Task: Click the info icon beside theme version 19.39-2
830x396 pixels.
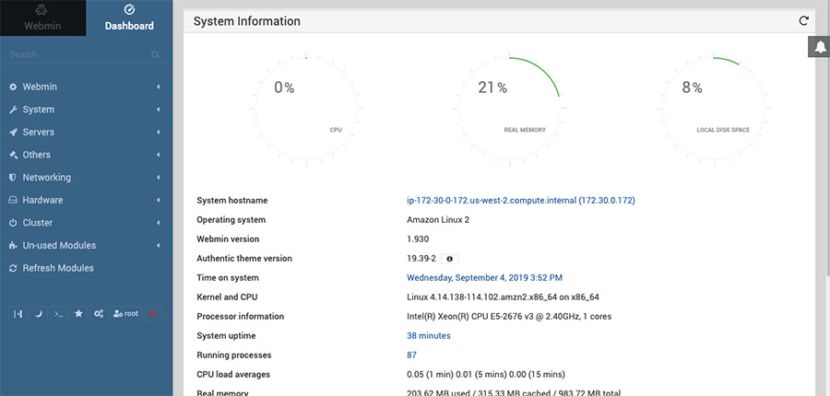Action: click(450, 259)
